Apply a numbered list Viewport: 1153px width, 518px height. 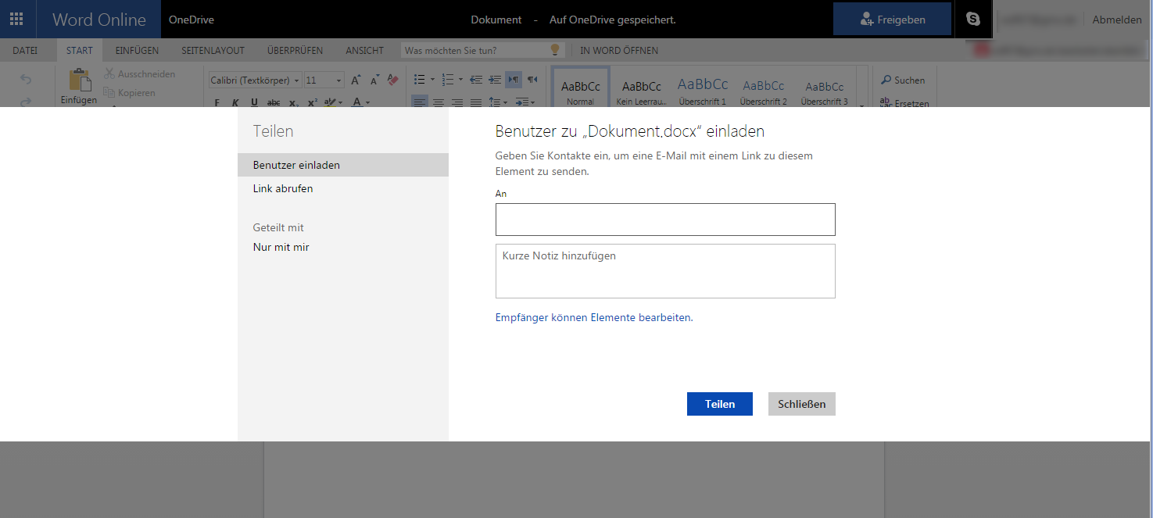[x=448, y=80]
